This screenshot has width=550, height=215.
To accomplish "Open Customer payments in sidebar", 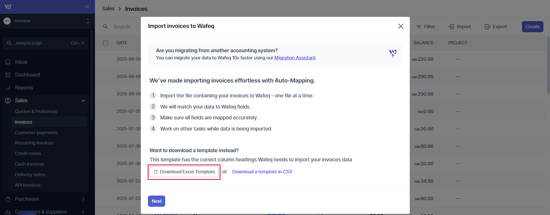I will tap(36, 132).
